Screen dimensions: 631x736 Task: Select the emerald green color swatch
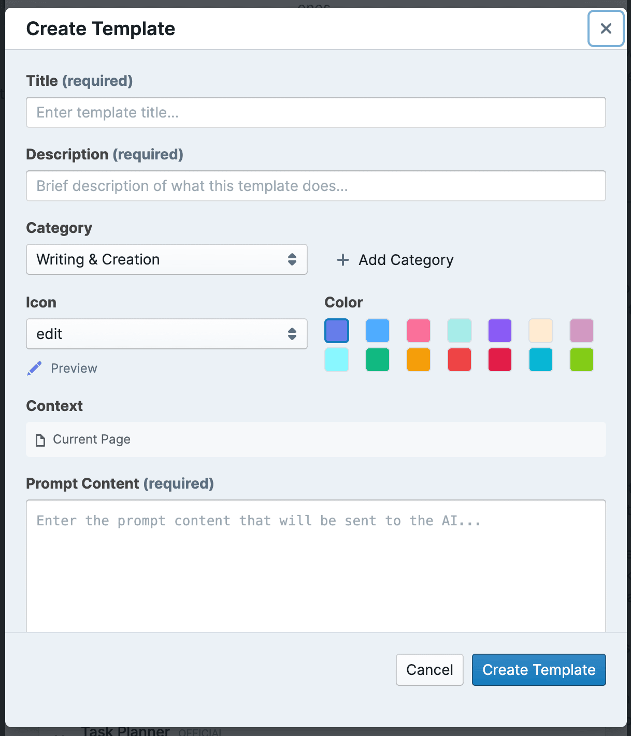pos(378,360)
